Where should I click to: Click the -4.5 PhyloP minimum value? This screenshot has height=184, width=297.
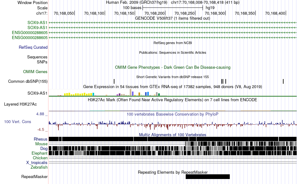tap(41, 130)
